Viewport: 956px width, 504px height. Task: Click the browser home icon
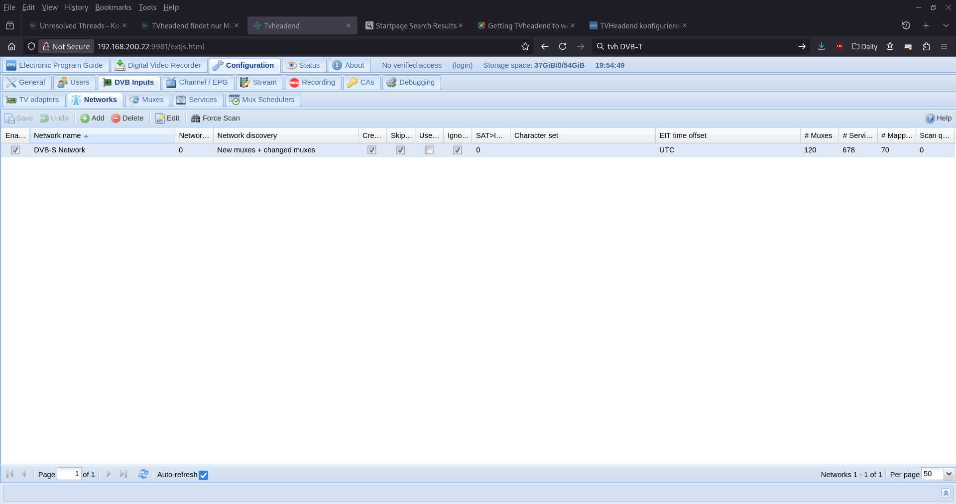coord(11,46)
